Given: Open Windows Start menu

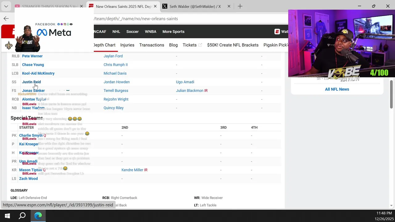Looking at the screenshot, I should (7, 216).
